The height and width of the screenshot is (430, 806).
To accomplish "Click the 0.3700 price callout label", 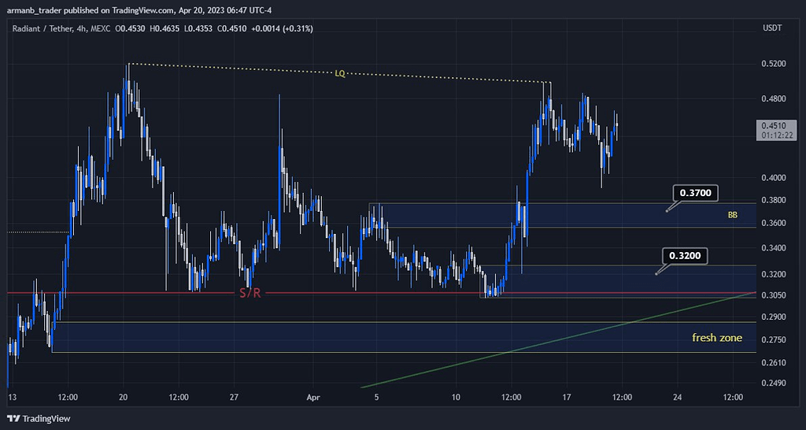I will coord(697,193).
